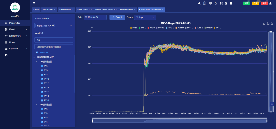Remove the station tag with its x icon
The width and height of the screenshot is (276, 129).
click(x=53, y=26)
